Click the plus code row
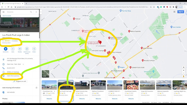 pyautogui.click(x=20, y=72)
